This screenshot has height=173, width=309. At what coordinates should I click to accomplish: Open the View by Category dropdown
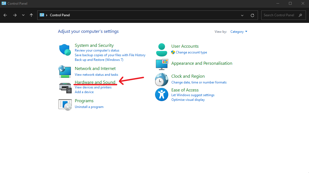239,32
